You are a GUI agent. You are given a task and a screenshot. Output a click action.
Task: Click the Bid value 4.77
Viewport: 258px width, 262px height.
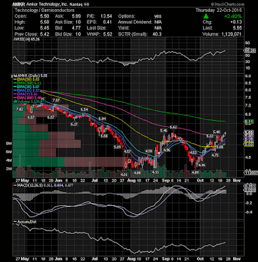click(76, 28)
